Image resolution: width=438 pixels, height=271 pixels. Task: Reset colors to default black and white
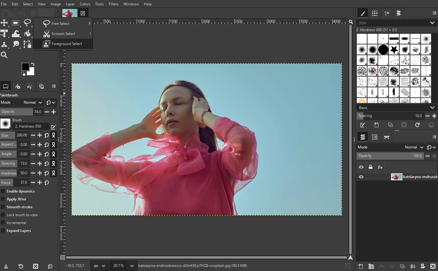tap(23, 73)
